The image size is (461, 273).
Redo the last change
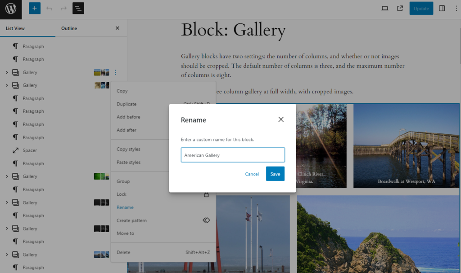pos(63,8)
